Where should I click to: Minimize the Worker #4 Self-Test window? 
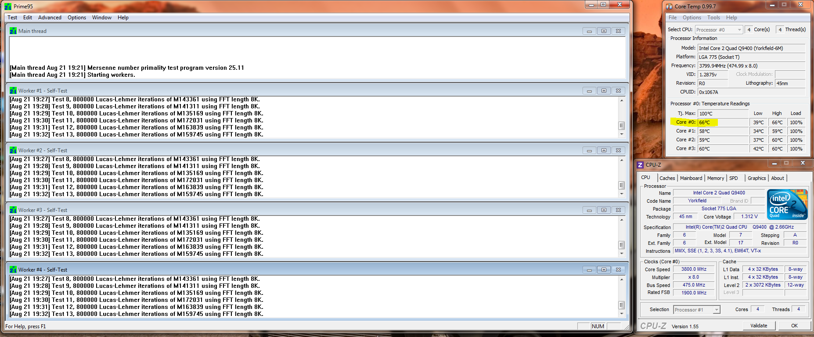tap(589, 269)
